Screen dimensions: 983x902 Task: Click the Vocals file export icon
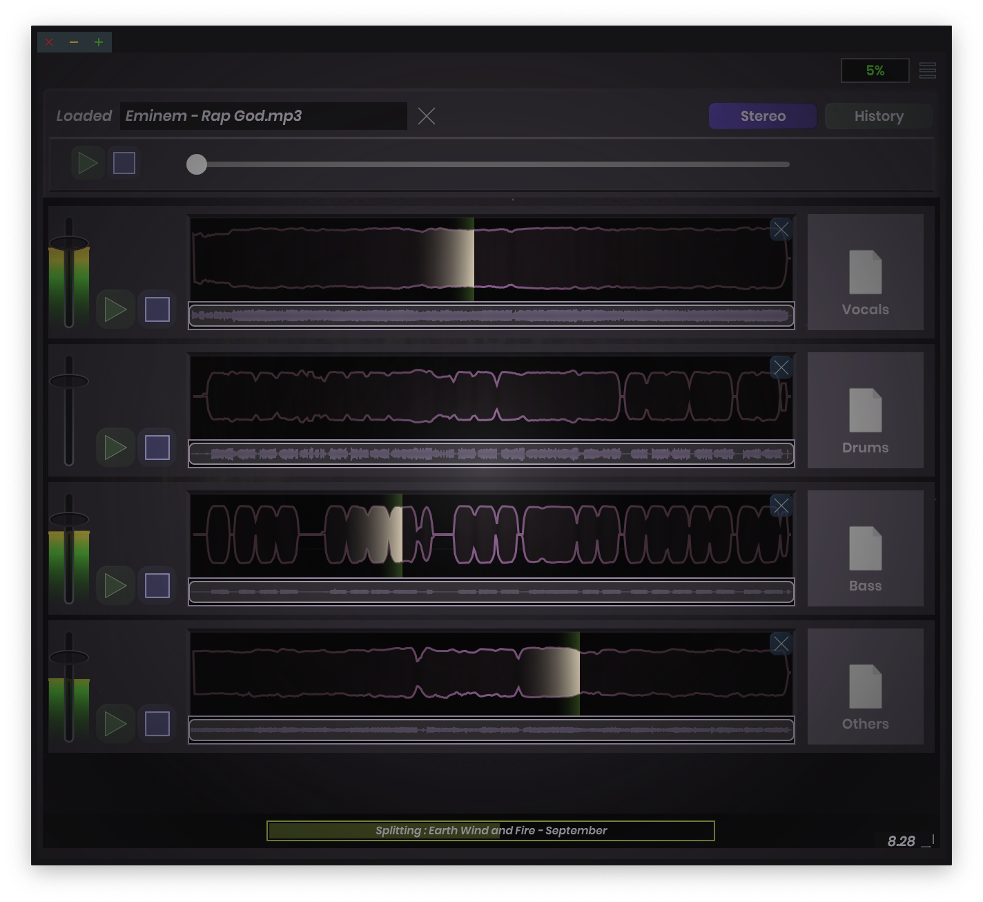(865, 272)
